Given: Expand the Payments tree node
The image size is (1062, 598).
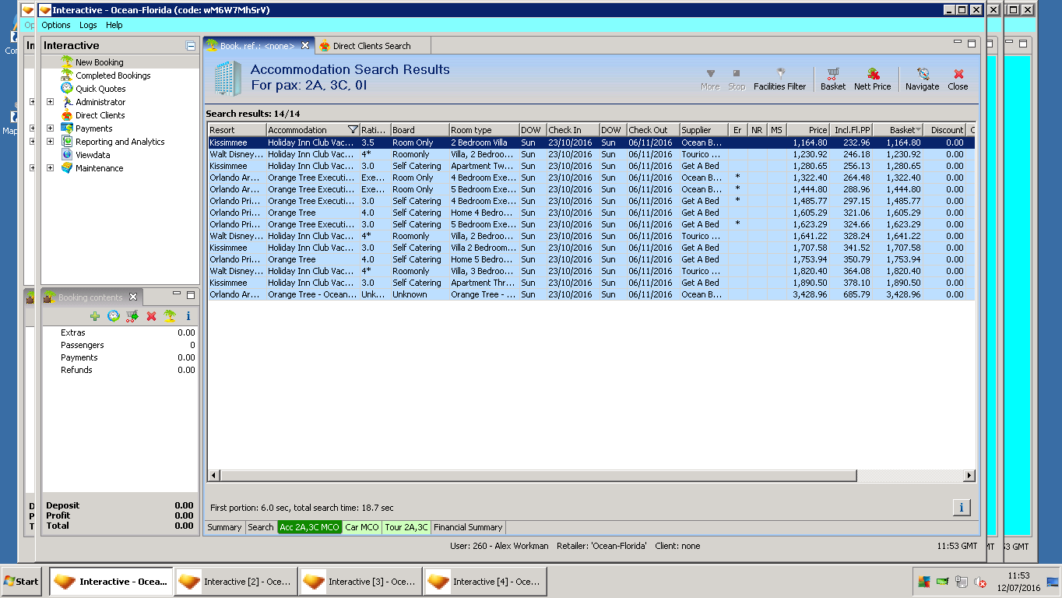Looking at the screenshot, I should [50, 128].
